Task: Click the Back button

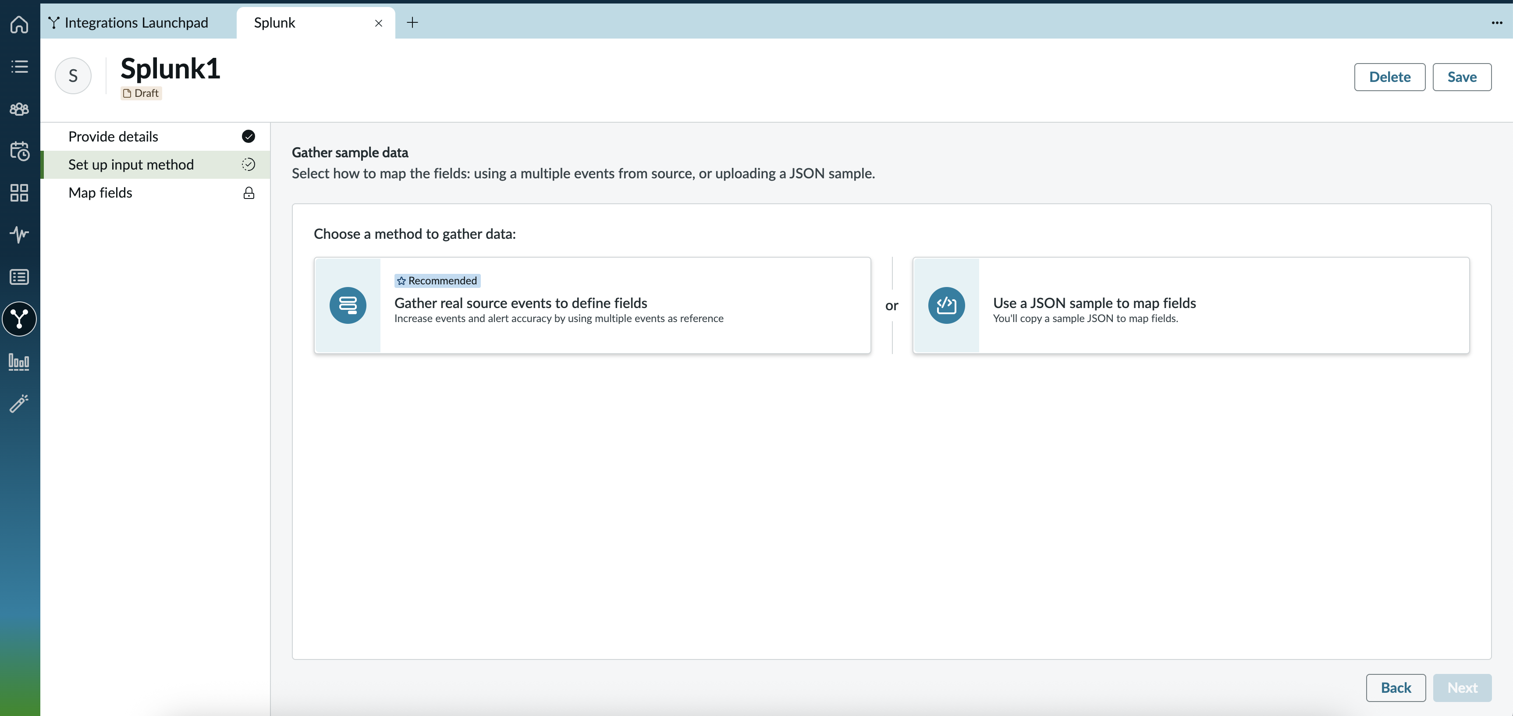Action: coord(1396,688)
